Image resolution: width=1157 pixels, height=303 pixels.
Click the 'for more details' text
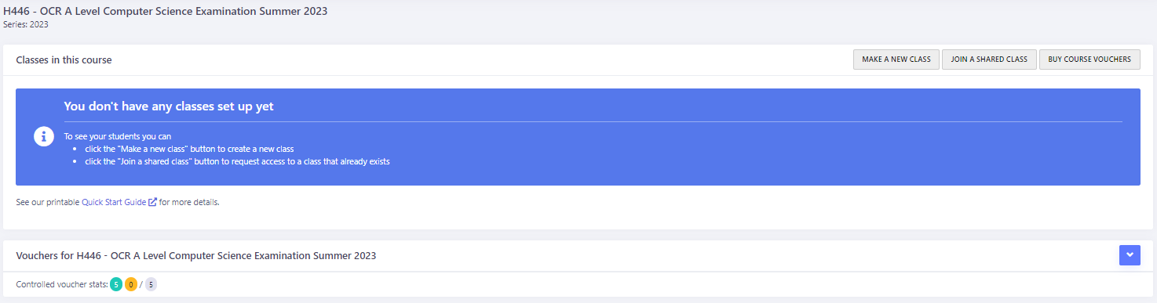point(189,202)
